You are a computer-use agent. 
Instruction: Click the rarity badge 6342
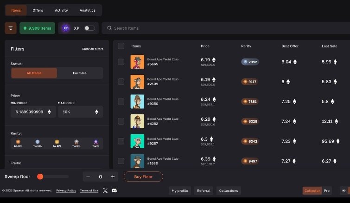(x=250, y=141)
